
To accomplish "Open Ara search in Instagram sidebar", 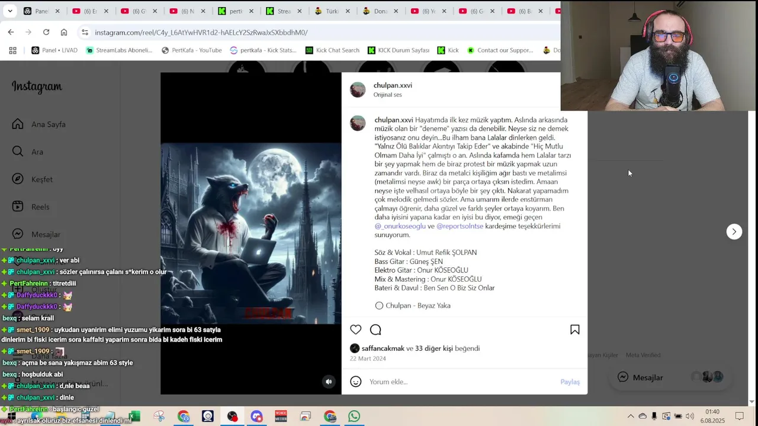I will point(28,151).
